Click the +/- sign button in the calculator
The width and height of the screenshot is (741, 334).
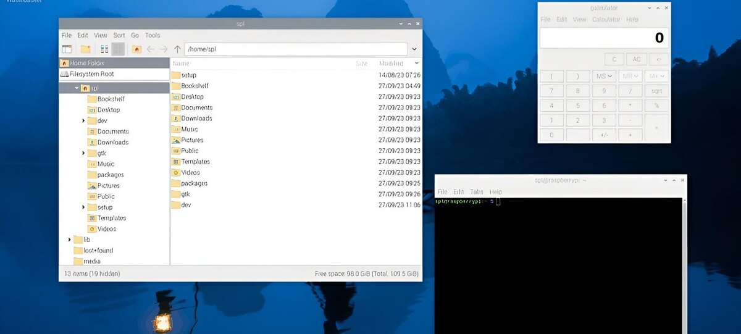[605, 135]
